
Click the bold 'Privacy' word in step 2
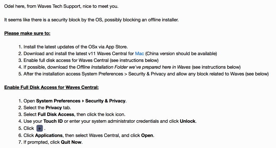[54, 107]
